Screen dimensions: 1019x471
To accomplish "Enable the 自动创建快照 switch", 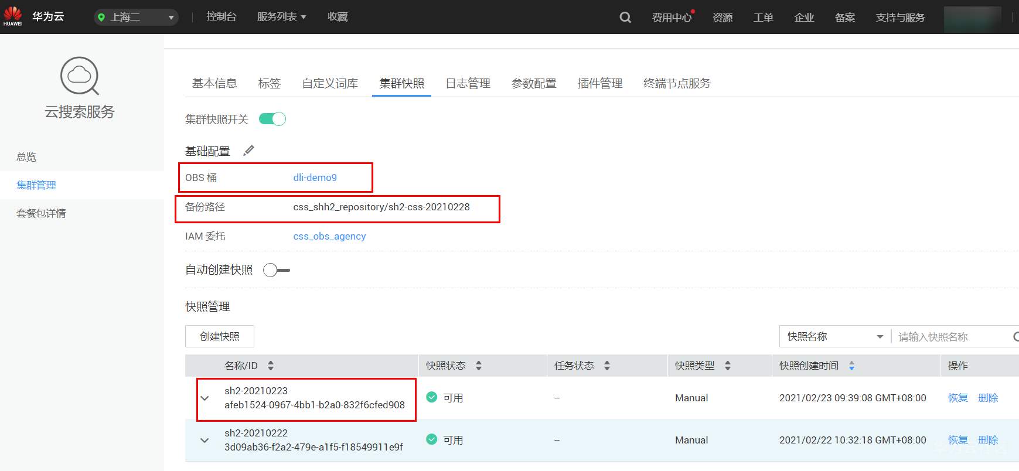I will pyautogui.click(x=277, y=270).
